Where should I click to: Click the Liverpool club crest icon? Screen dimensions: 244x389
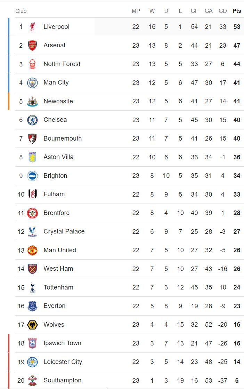tap(32, 27)
